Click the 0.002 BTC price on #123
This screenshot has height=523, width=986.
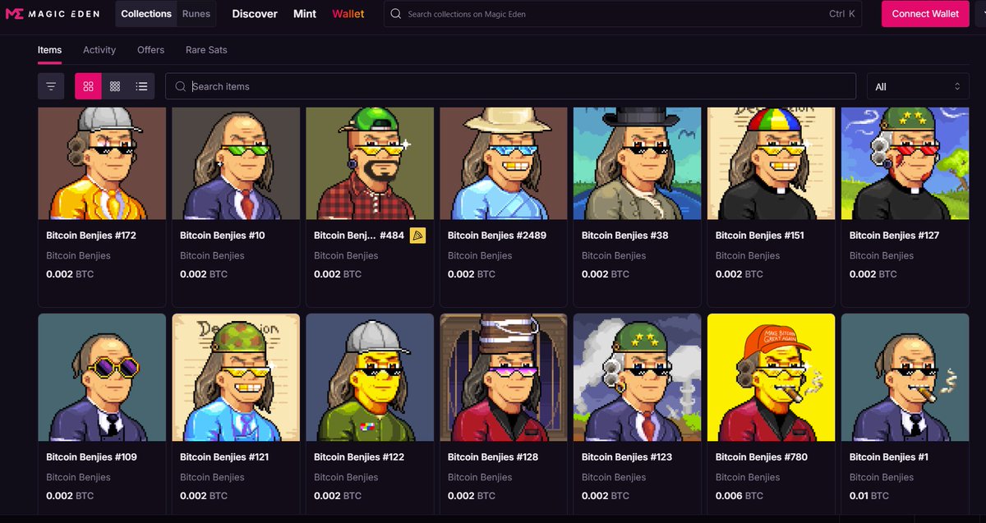point(606,496)
